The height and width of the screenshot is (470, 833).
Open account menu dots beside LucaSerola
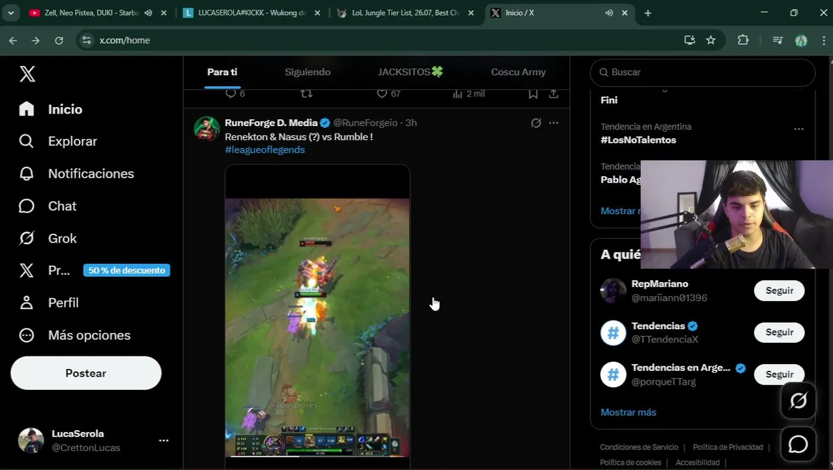click(x=163, y=441)
